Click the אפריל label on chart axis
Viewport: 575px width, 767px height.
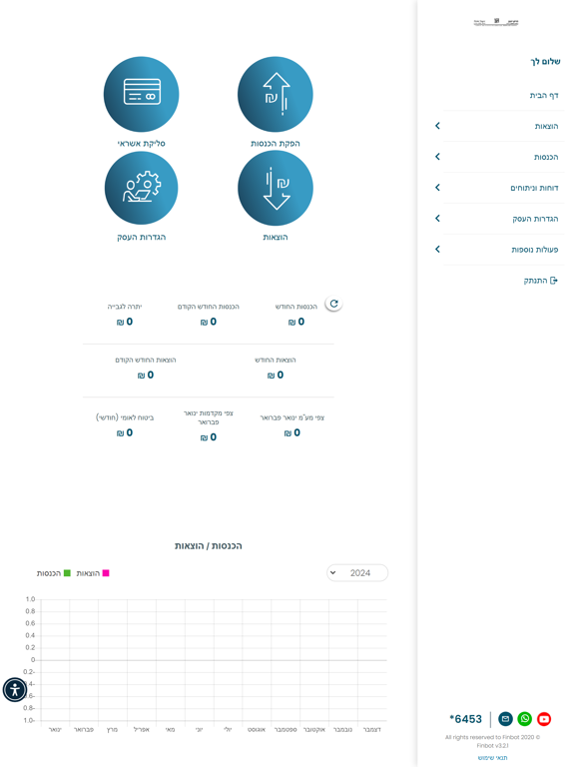(142, 729)
